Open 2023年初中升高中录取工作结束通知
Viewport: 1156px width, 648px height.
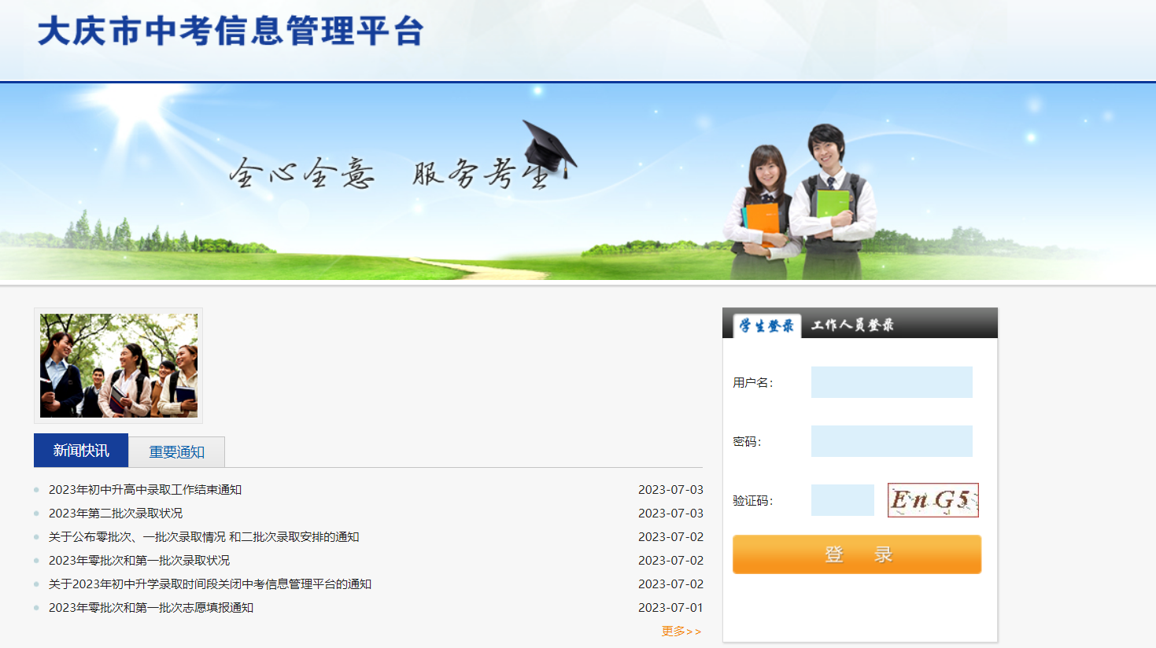pos(145,490)
